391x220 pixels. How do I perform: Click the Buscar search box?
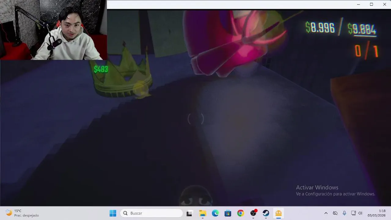152,213
